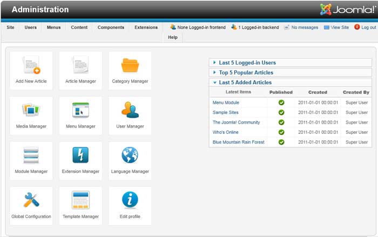
Task: Open the Media Manager icon
Action: (31, 110)
